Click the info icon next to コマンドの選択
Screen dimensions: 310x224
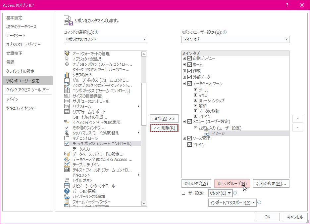pyautogui.click(x=97, y=32)
